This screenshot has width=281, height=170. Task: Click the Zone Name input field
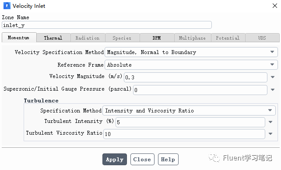pyautogui.click(x=107, y=25)
